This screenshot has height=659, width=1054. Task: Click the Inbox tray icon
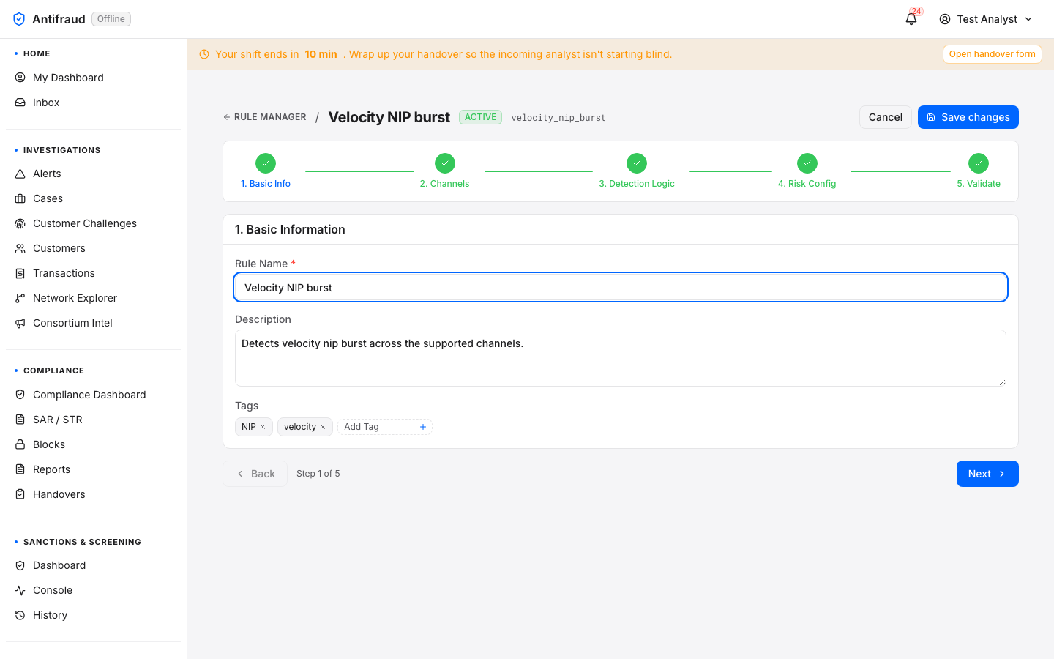(x=20, y=103)
